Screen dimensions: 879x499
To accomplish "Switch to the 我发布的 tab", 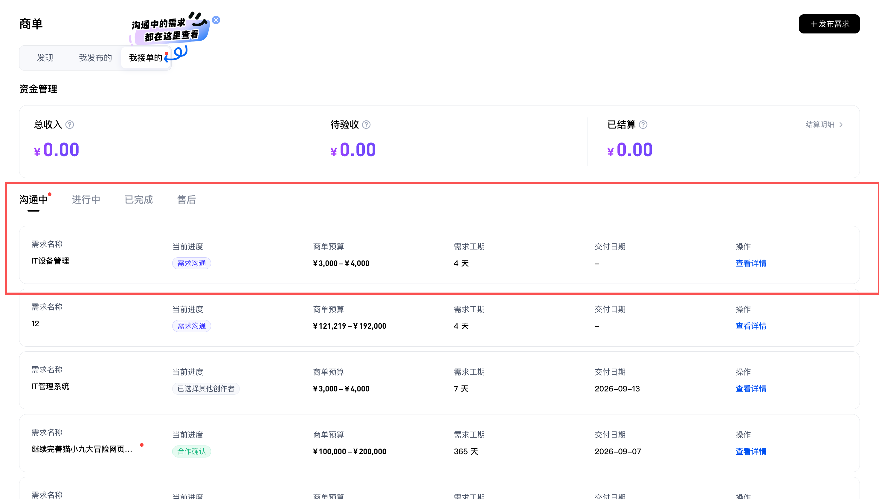I will (95, 58).
